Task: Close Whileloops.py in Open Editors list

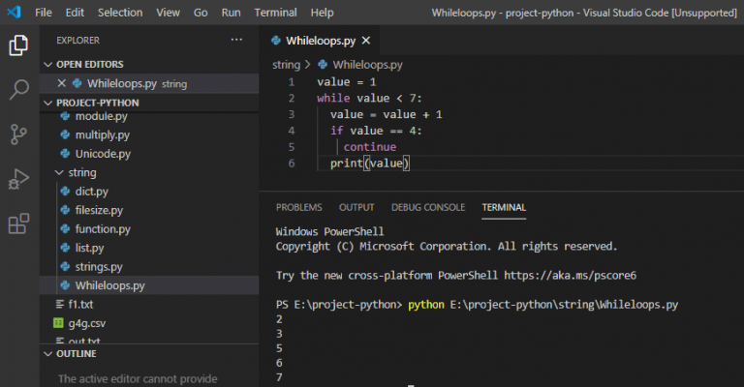Action: tap(61, 83)
